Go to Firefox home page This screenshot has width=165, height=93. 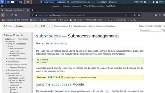16,15
